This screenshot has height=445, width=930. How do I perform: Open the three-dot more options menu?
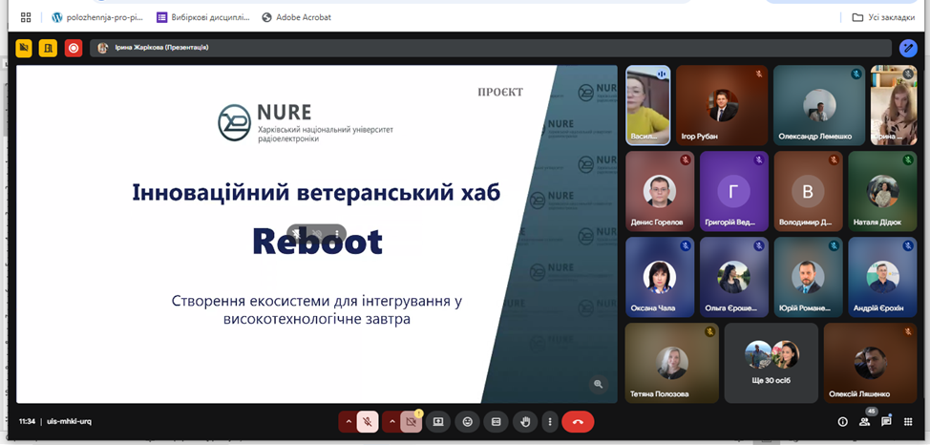(550, 422)
